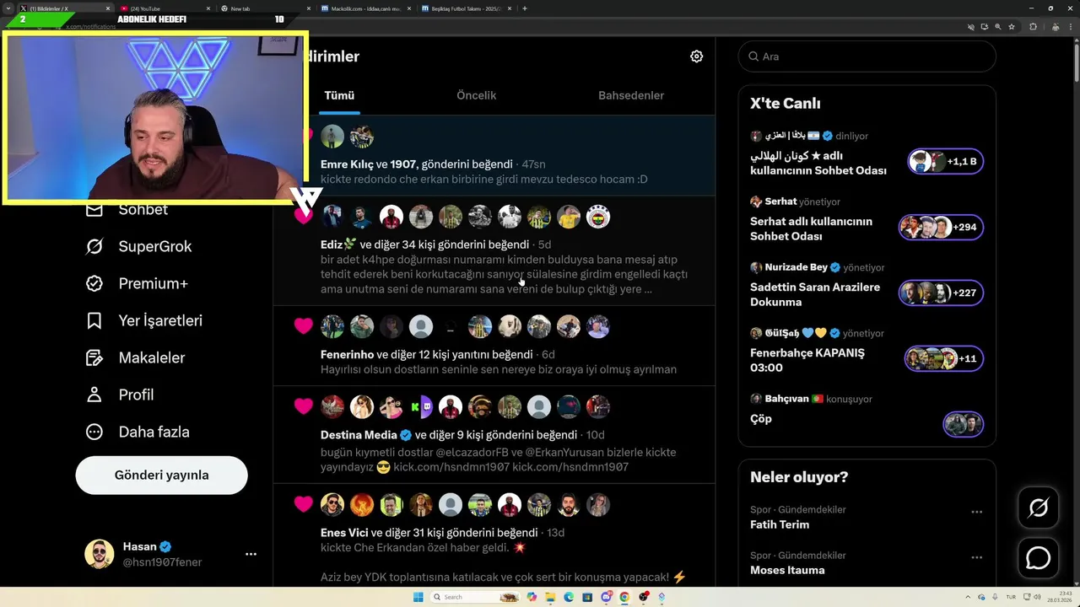Open the Windows Start menu
Image resolution: width=1080 pixels, height=607 pixels.
click(418, 597)
